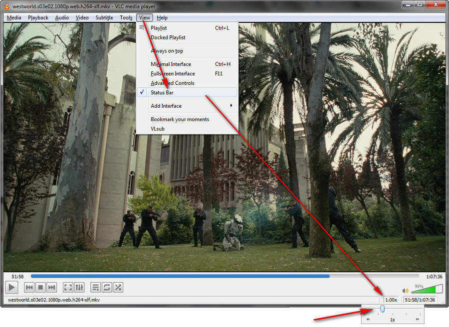Viewport: 449px width, 327px height.
Task: Open the Help menu
Action: coord(162,18)
